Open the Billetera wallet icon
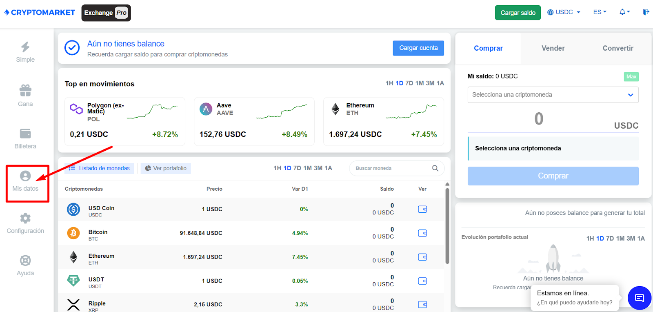The width and height of the screenshot is (653, 312). (25, 134)
